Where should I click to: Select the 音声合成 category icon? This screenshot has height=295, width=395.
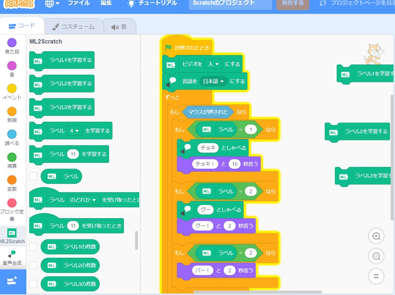click(x=12, y=254)
